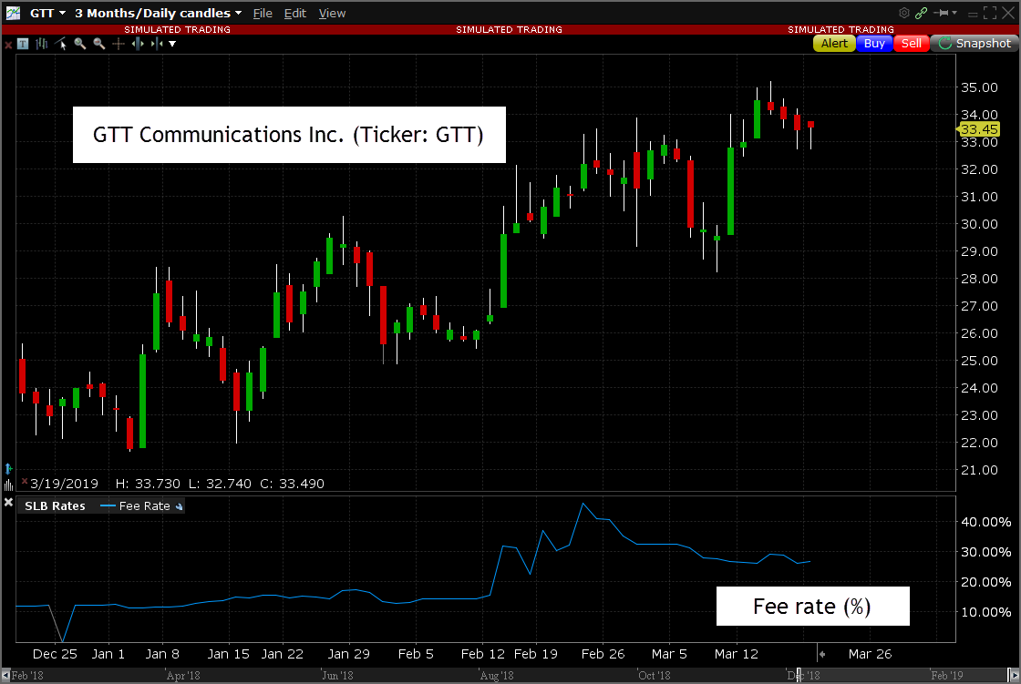The height and width of the screenshot is (684, 1021).
Task: Click the chart application icon in title bar
Action: (x=13, y=13)
